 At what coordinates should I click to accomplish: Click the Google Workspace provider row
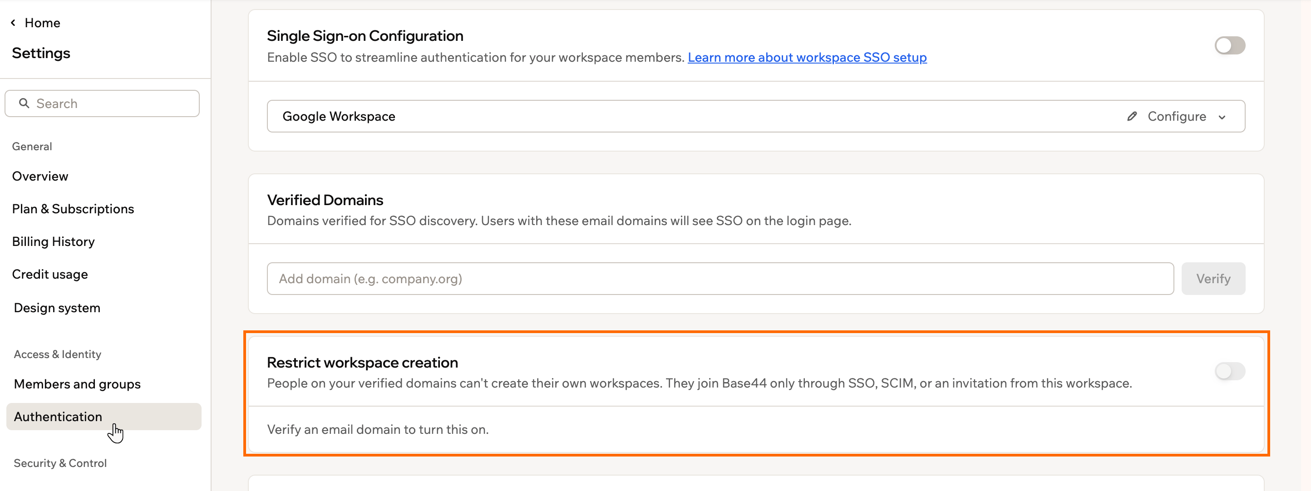coord(756,116)
